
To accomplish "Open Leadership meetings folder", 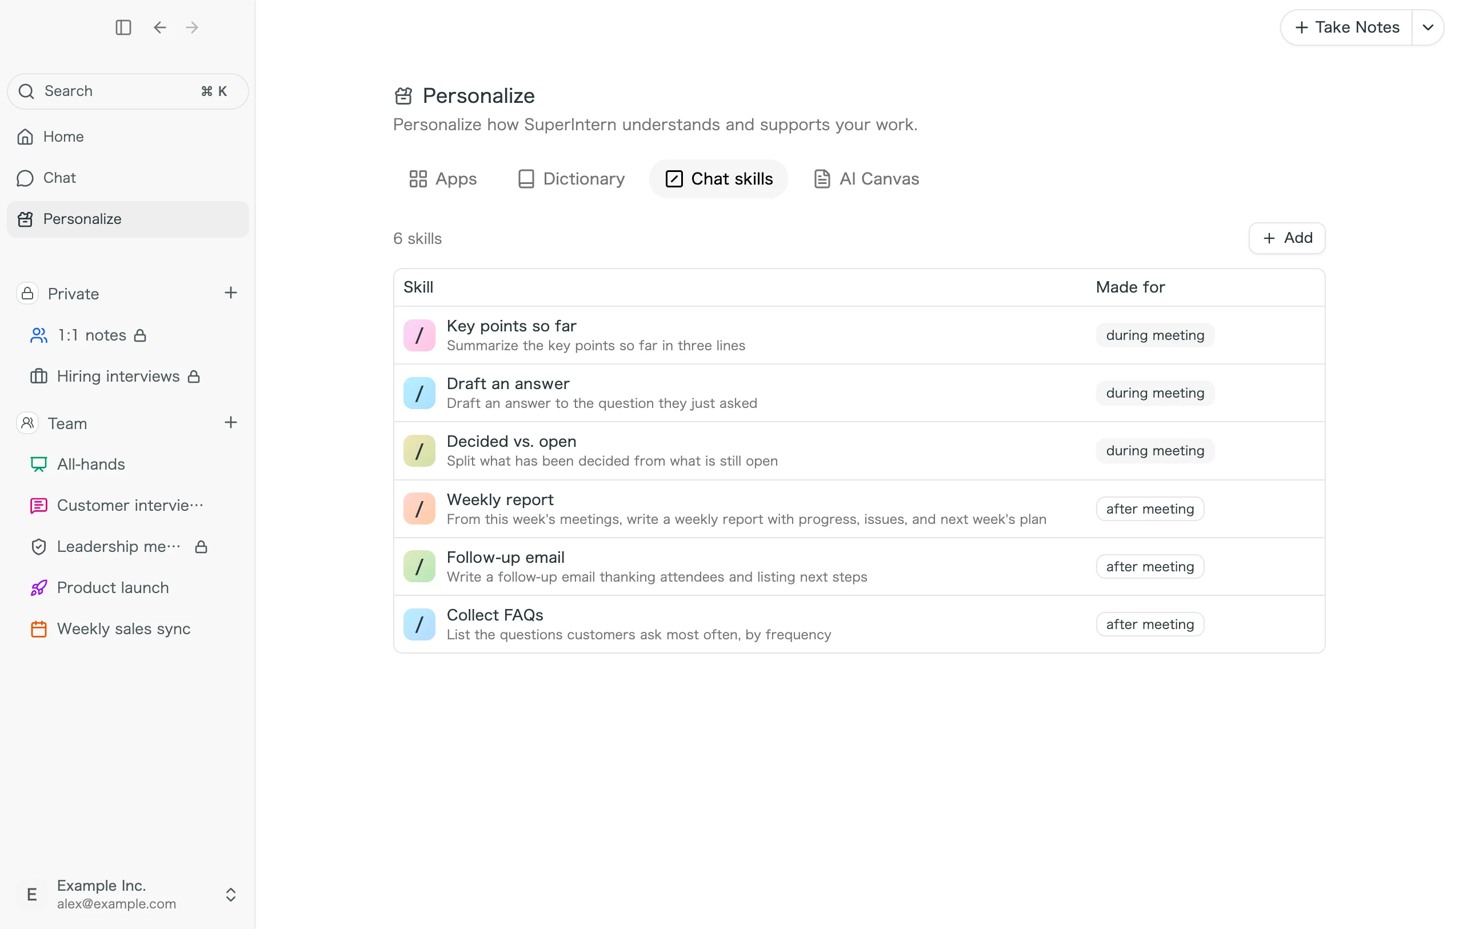I will (x=128, y=547).
